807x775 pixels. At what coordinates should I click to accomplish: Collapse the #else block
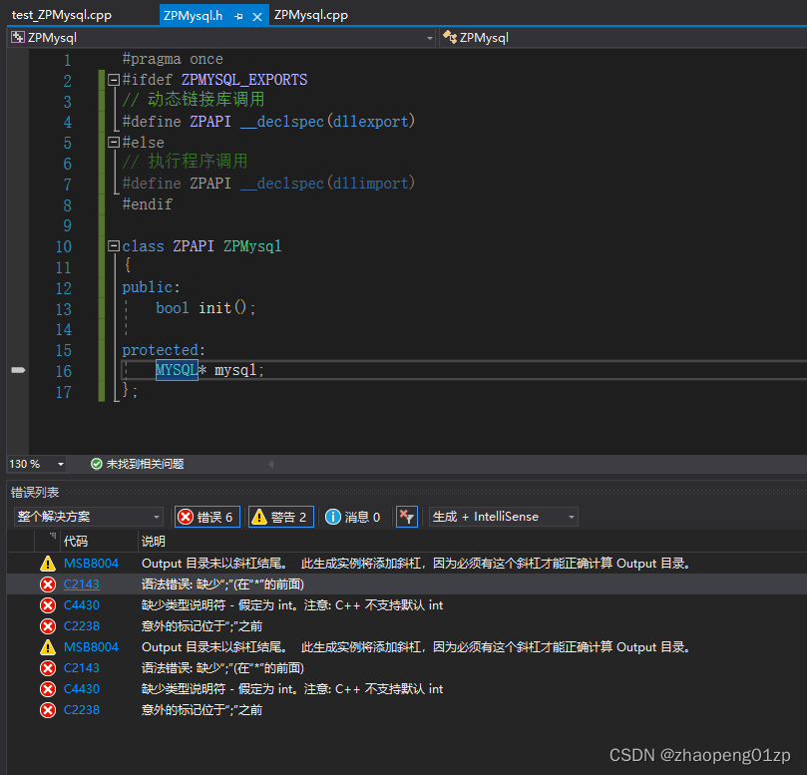pyautogui.click(x=114, y=142)
